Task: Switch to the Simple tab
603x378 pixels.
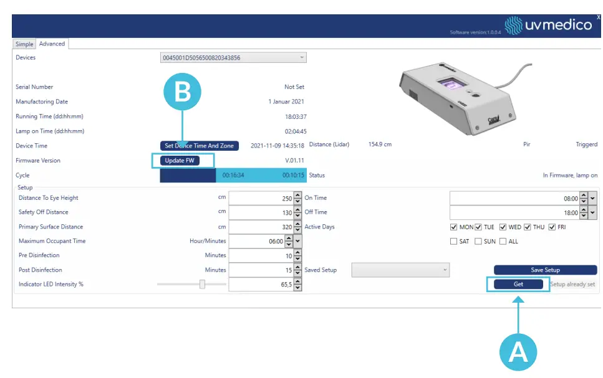Action: click(x=24, y=44)
